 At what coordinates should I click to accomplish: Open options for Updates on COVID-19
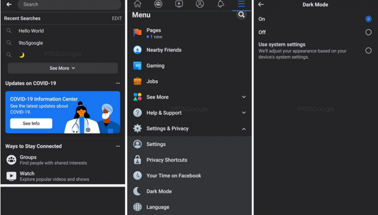[x=118, y=83]
